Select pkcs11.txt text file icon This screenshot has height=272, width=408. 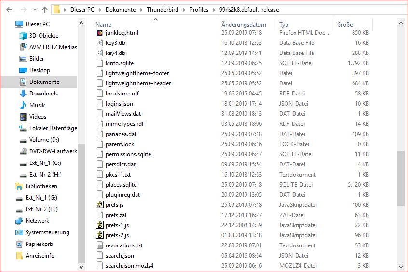pyautogui.click(x=100, y=175)
